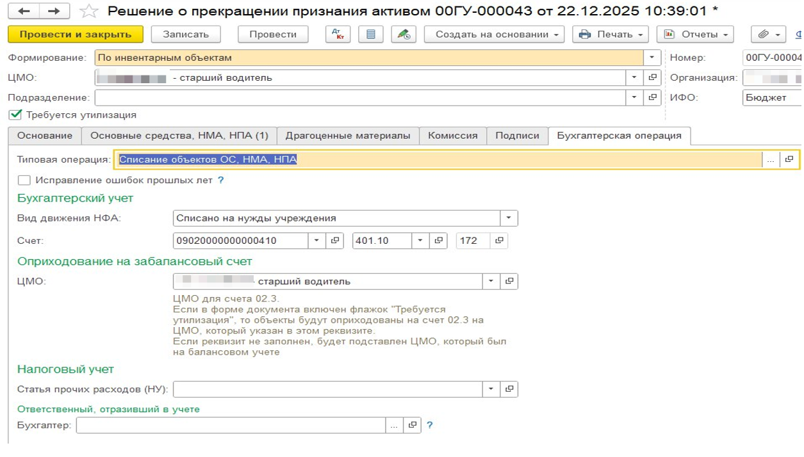Expand Формирование dropdown list
Screen dimensions: 804x457
pos(652,58)
